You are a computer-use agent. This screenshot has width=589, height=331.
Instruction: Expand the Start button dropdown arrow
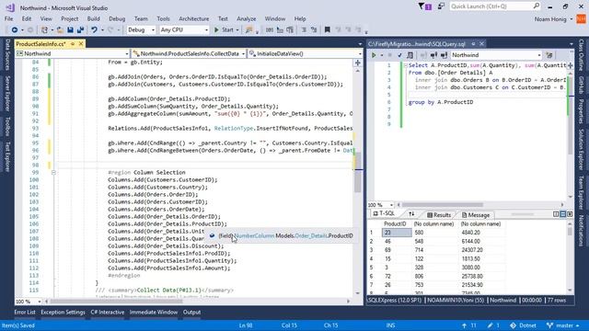237,30
